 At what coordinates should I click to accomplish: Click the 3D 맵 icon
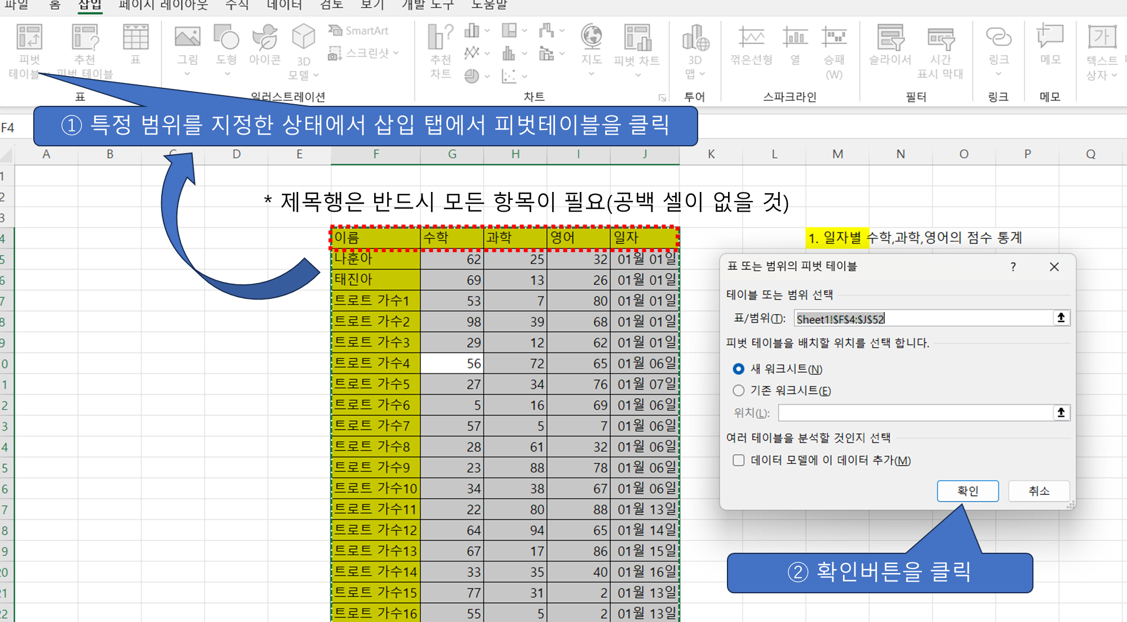pos(695,38)
